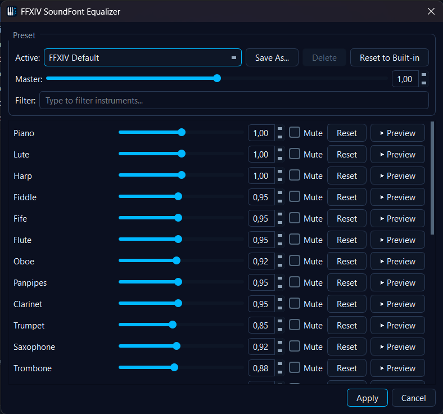Click the Master volume spinner arrows

424,79
